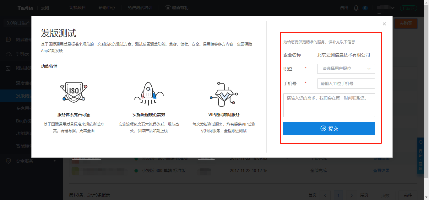
Task: Open 测试管理 sidebar item
Action: (24, 40)
